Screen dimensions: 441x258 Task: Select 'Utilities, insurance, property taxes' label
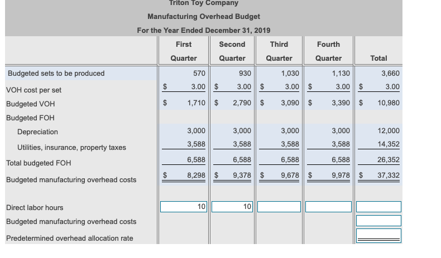coord(71,147)
